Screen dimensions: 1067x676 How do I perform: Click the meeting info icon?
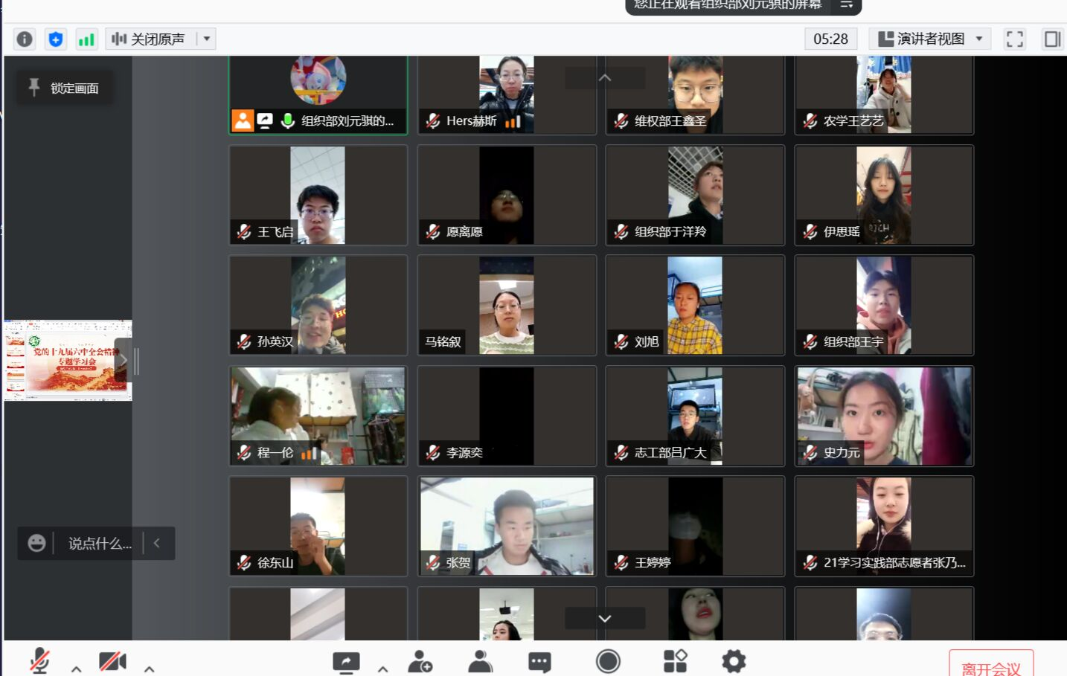[x=25, y=39]
